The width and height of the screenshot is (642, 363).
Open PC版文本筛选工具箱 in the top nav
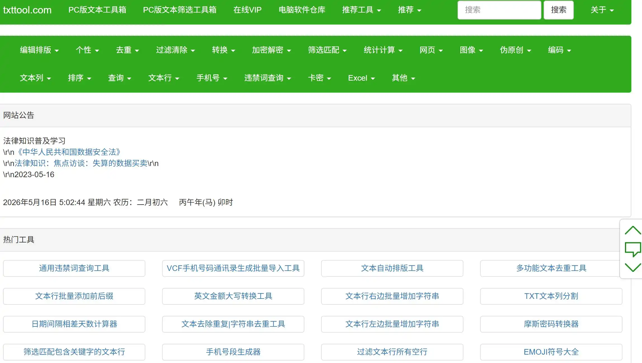[x=180, y=10]
